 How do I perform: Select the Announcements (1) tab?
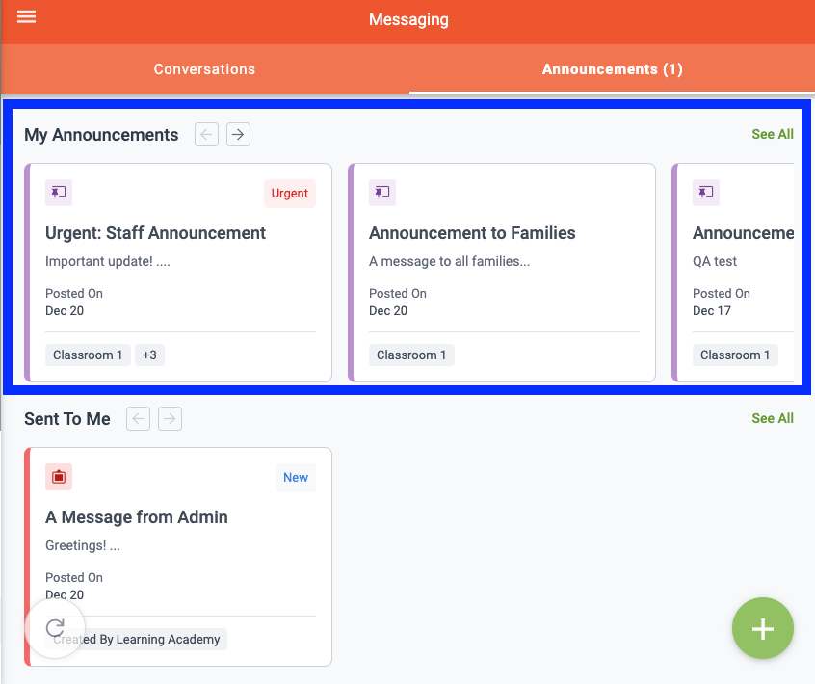click(x=612, y=69)
